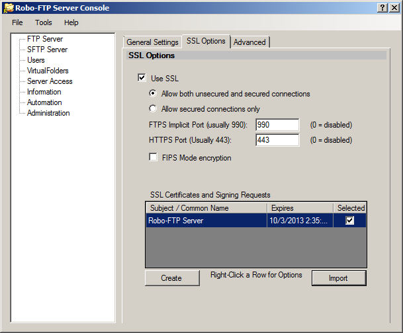Click the Robo-FTP app icon in title bar

point(8,8)
